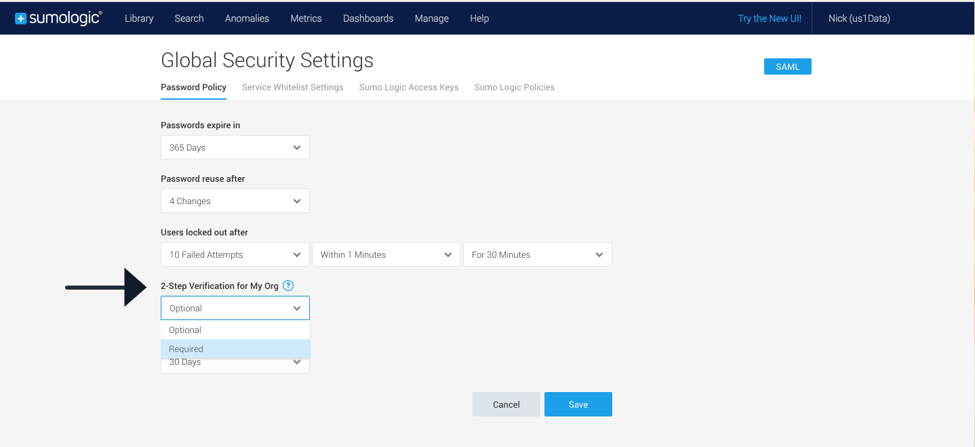Image resolution: width=975 pixels, height=447 pixels.
Task: Collapse the 2-Step Verification dropdown showing Optional
Action: tap(235, 308)
